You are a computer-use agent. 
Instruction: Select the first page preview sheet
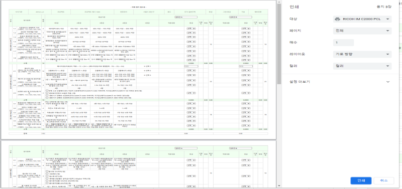(139, 70)
